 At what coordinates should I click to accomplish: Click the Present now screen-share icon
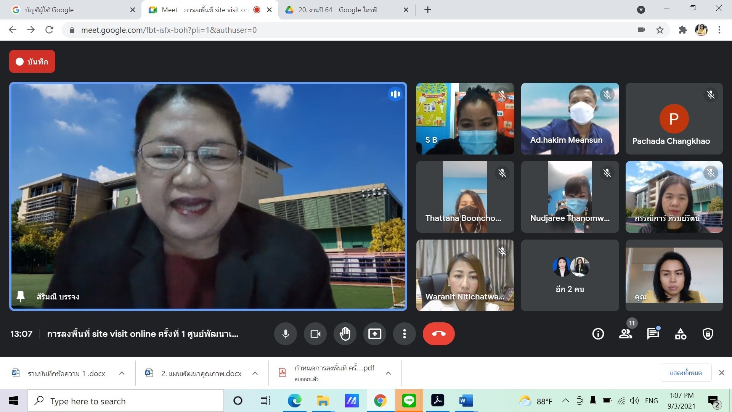[374, 334]
